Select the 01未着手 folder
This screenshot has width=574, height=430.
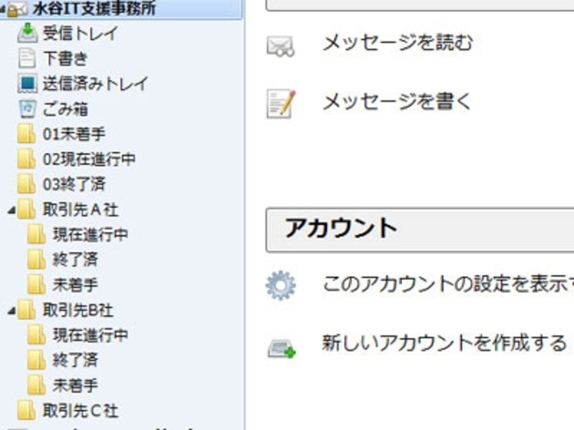[x=74, y=134]
